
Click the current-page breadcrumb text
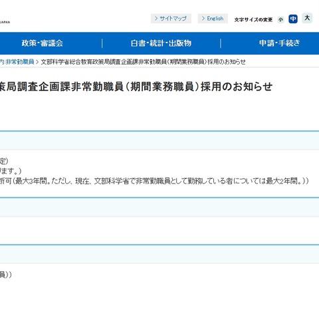[143, 62]
